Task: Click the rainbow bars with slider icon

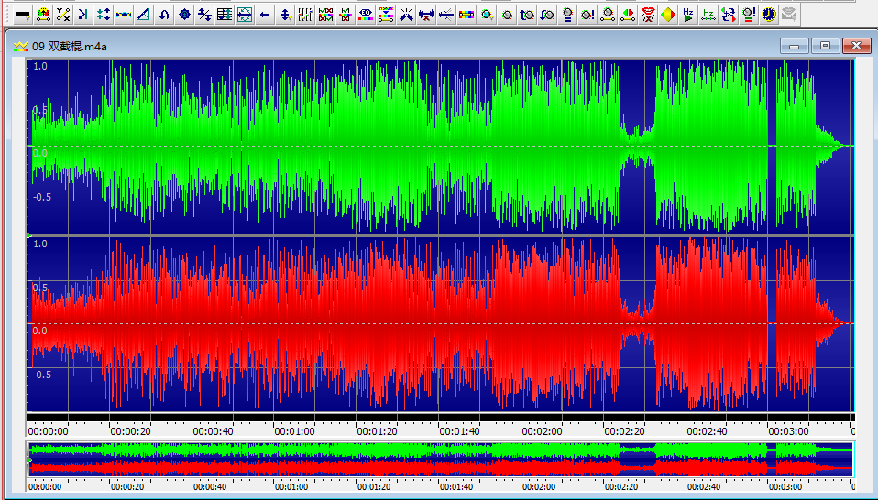Action: pos(386,15)
